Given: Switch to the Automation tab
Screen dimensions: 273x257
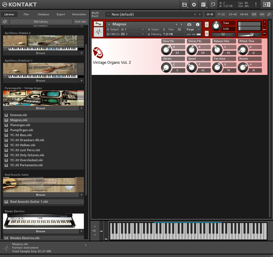Looking at the screenshot, I should coord(79,14).
